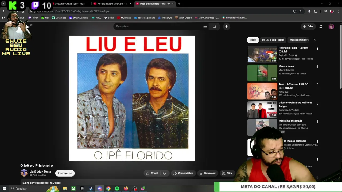Switch to No Toca-Fita Do Meu Carro tab
Screen dimensions: 342x192
click(112, 4)
